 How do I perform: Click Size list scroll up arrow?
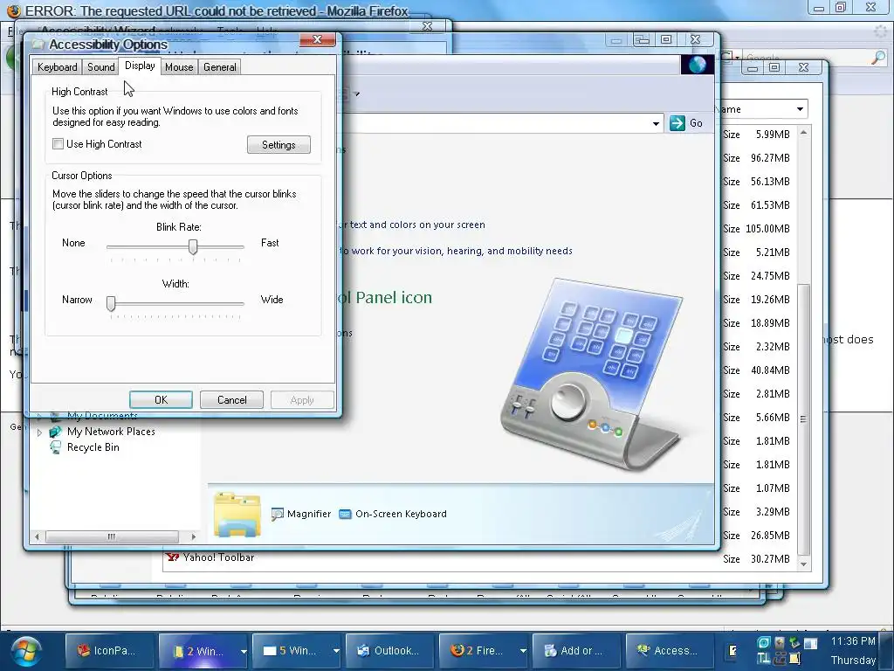[803, 133]
